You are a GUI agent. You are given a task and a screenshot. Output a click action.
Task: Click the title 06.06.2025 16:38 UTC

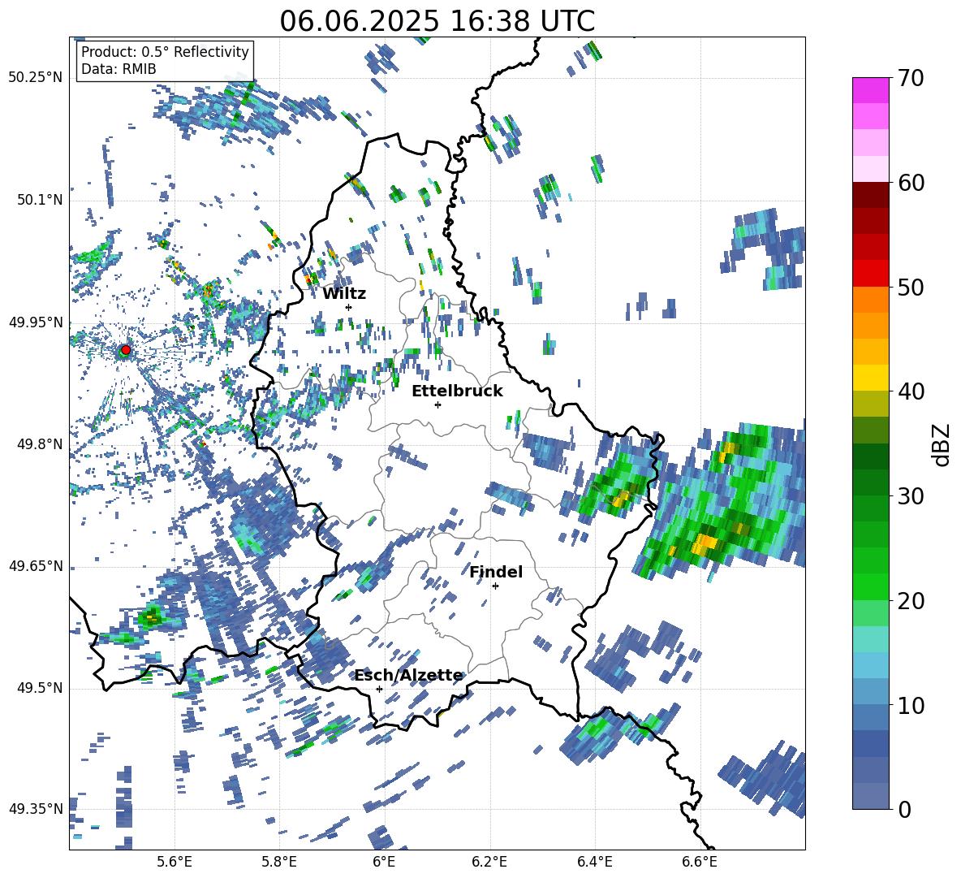point(437,21)
